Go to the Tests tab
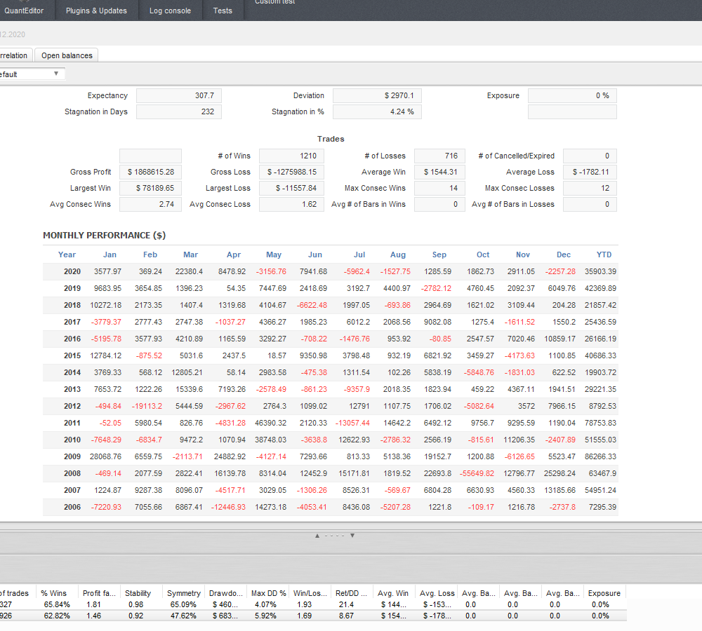This screenshot has width=702, height=631. pos(223,11)
